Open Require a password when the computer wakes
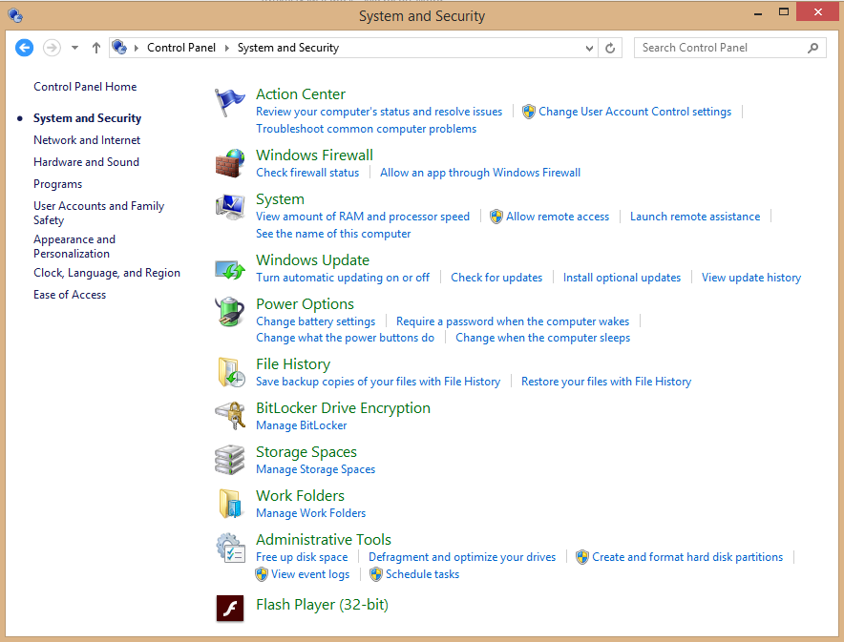The image size is (844, 642). pyautogui.click(x=513, y=321)
